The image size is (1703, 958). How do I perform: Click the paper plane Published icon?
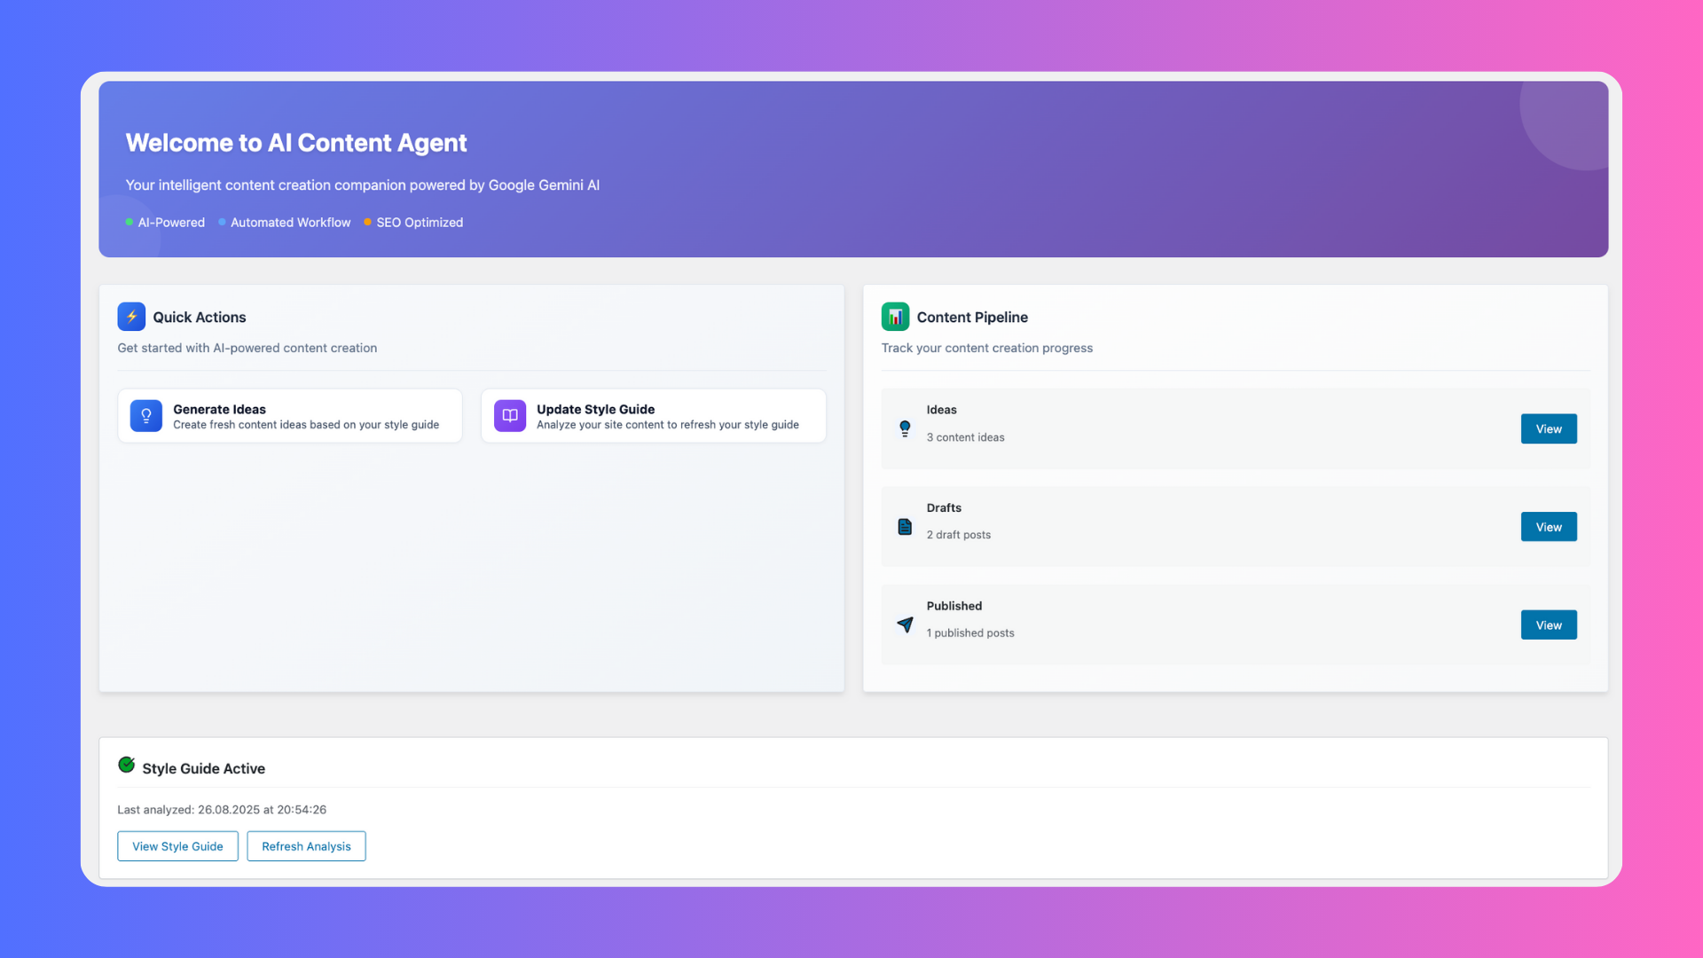pyautogui.click(x=905, y=624)
